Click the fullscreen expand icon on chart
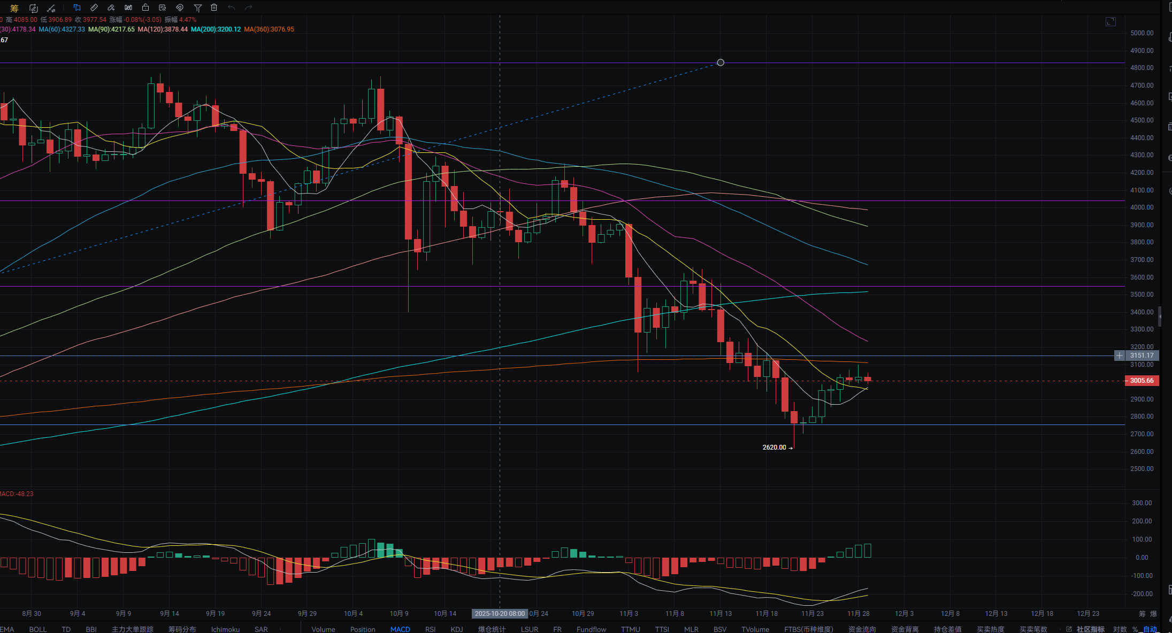This screenshot has height=633, width=1172. click(1110, 21)
